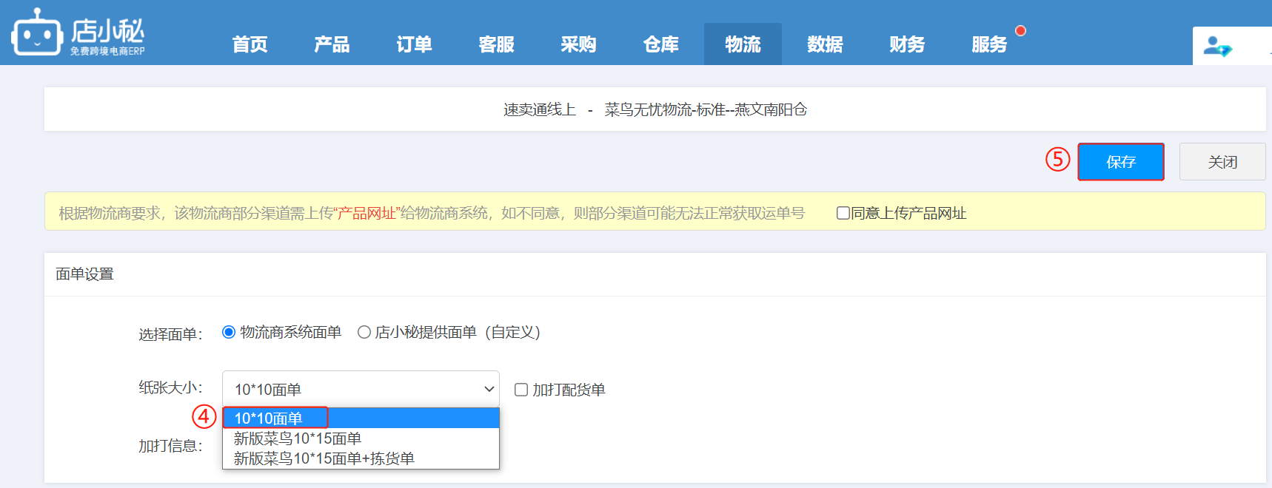1272x488 pixels.
Task: Open the 首页 menu
Action: tap(250, 44)
